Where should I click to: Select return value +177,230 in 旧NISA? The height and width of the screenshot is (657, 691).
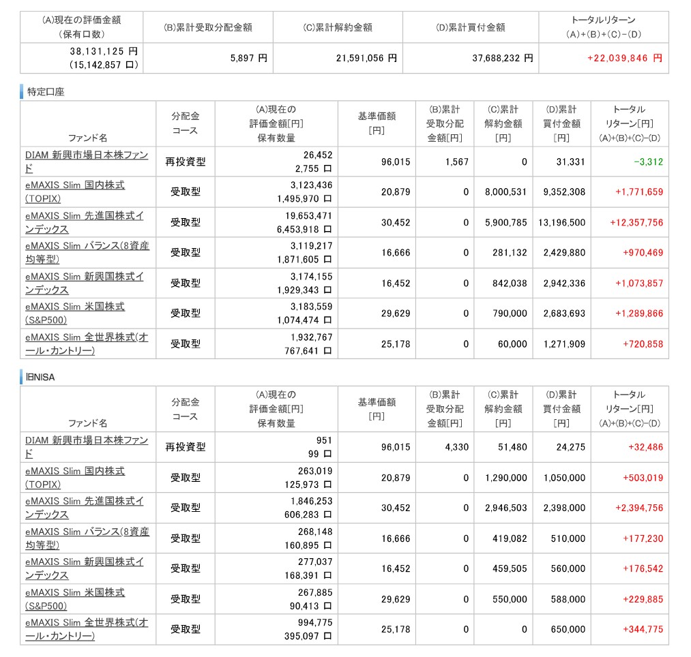pyautogui.click(x=643, y=539)
